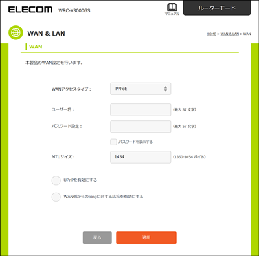Open WAN & LAN breadcrumb link
259x256 pixels.
[x=230, y=34]
